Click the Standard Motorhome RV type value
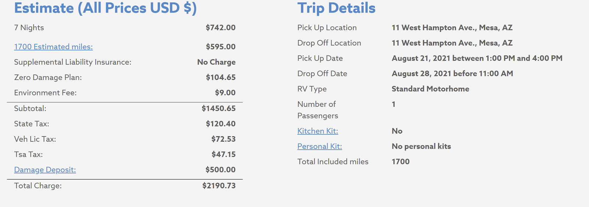Screen dimensions: 589x207 pyautogui.click(x=430, y=89)
